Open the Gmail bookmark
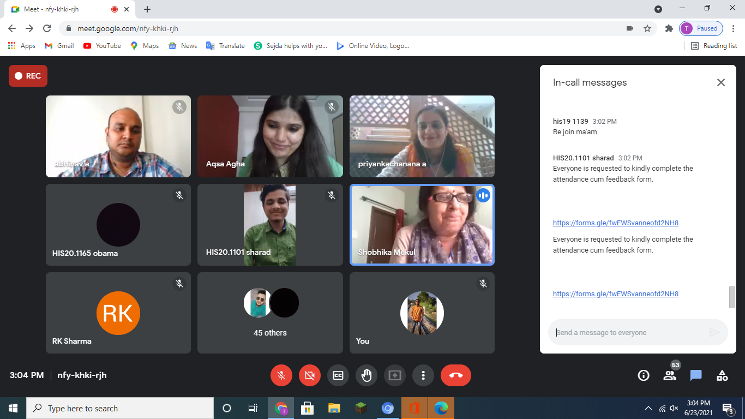The height and width of the screenshot is (419, 745). 59,46
